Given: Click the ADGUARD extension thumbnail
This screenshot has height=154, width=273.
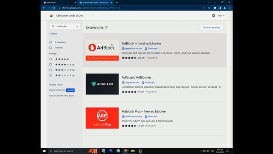Looking at the screenshot, I should click(x=102, y=84).
